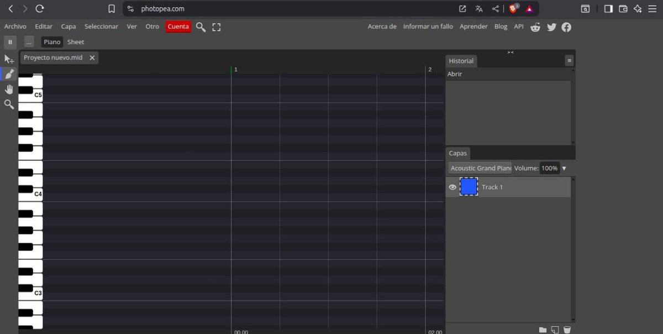Screen dimensions: 663x334
Task: Open the Acoustic Grand Piano instrument selector
Action: (x=480, y=168)
